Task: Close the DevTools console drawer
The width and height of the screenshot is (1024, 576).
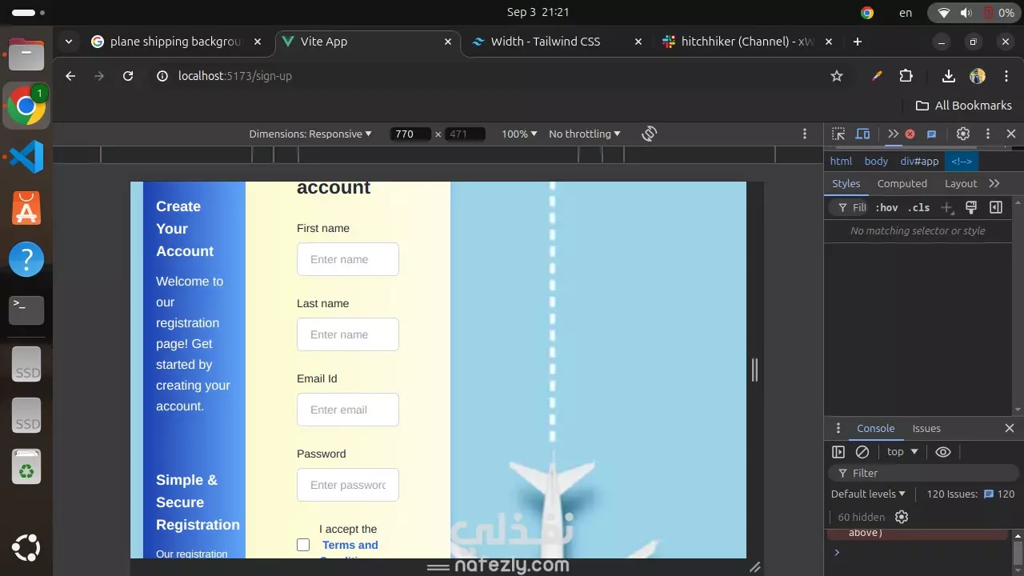Action: pos(1009,428)
